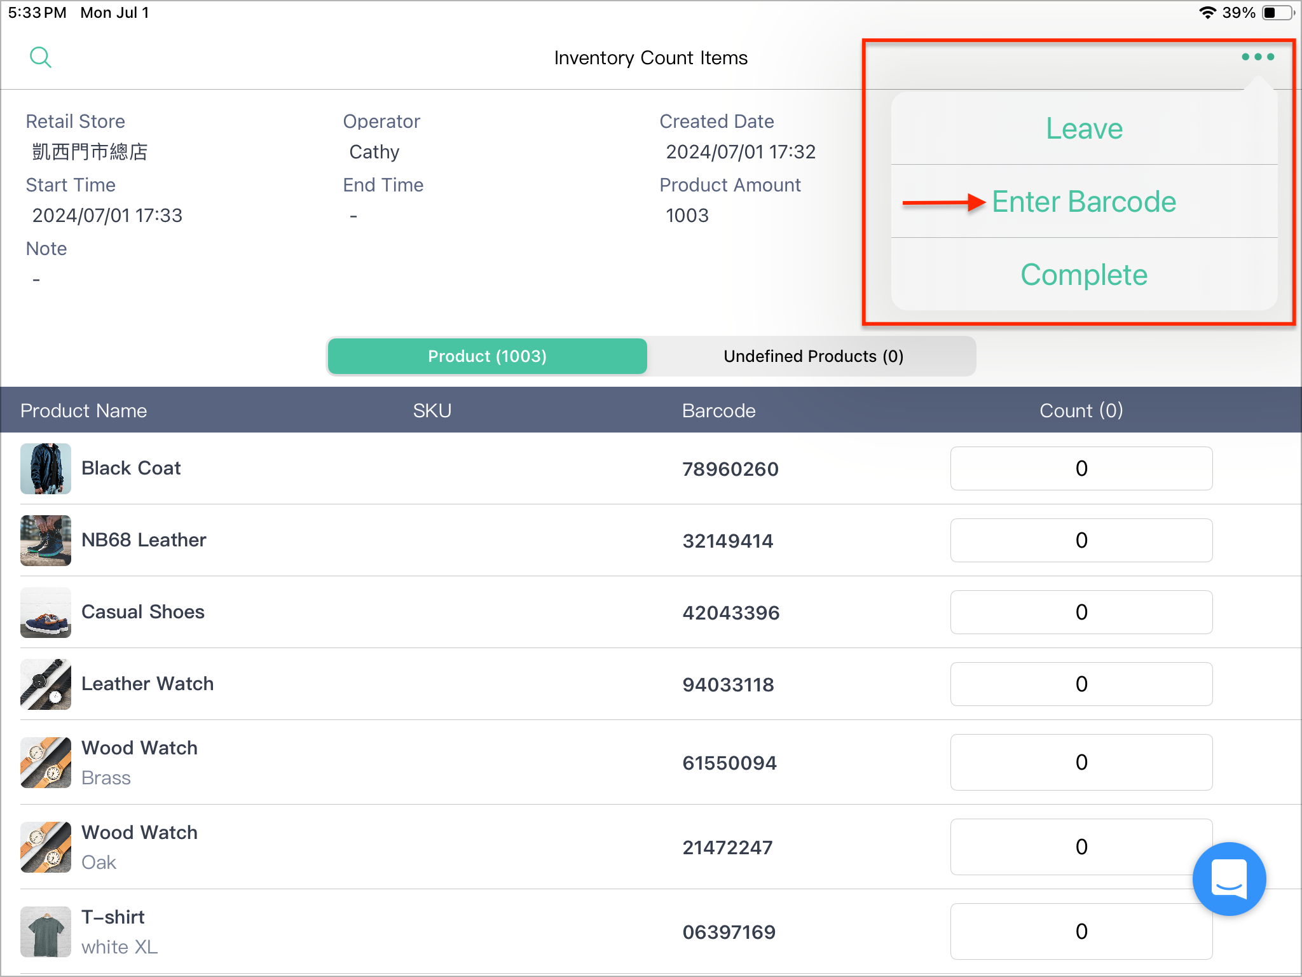Image resolution: width=1302 pixels, height=977 pixels.
Task: Open Leather Watch product thumbnail
Action: [x=46, y=684]
